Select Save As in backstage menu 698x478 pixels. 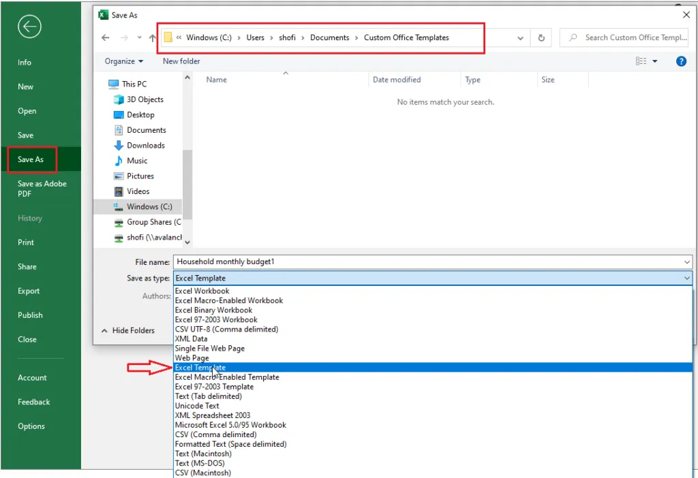[x=31, y=159]
